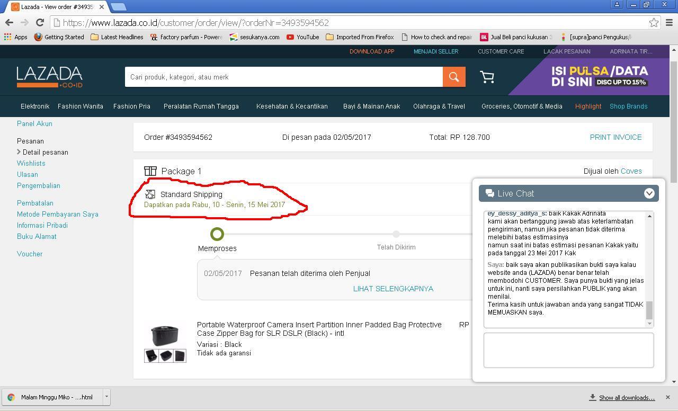Click LIHAT SELENGKAPNYA link
This screenshot has width=678, height=411.
click(393, 289)
